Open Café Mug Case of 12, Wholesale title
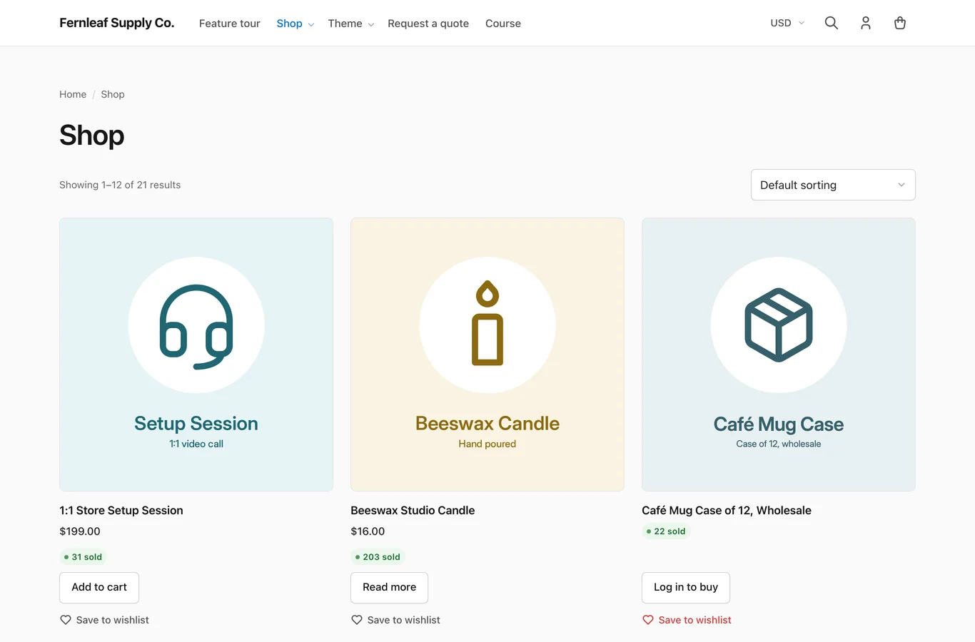This screenshot has width=975, height=642. pyautogui.click(x=727, y=510)
